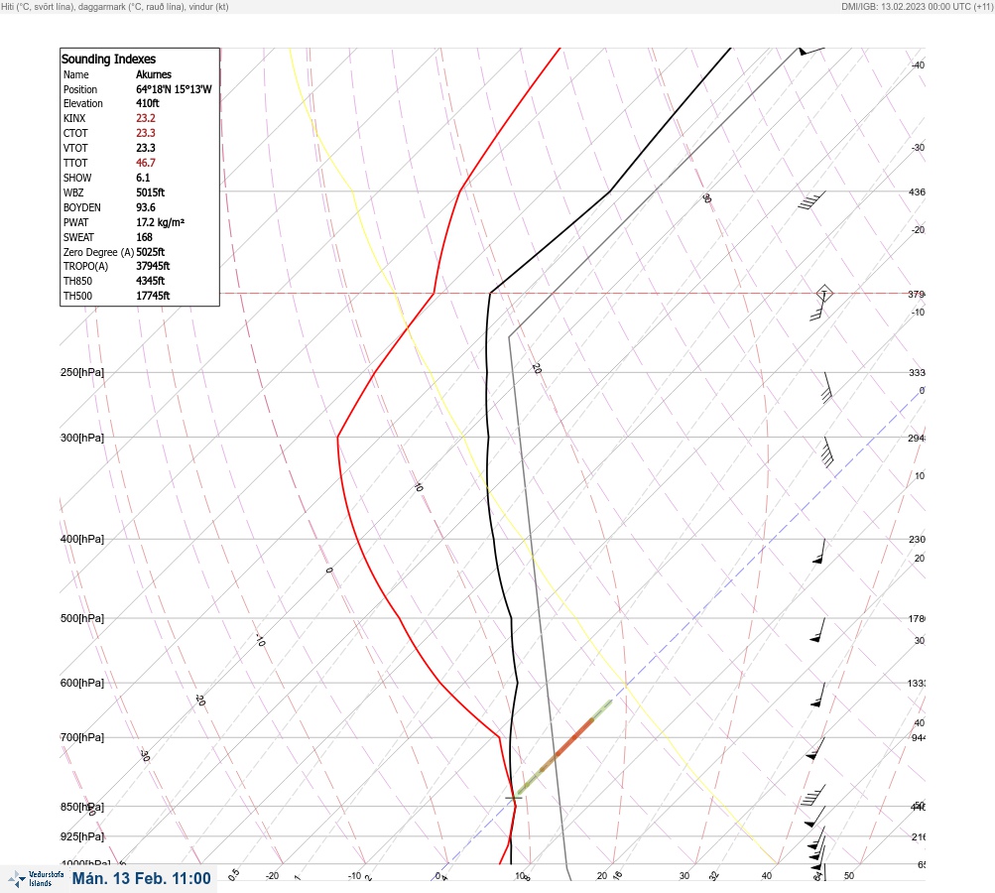Click the 'Sounding Indexes' panel title

(108, 59)
